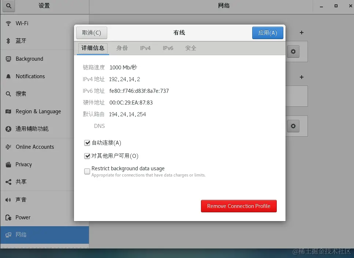The width and height of the screenshot is (354, 258).
Task: Click default route 194.24.14.254
Action: [x=127, y=114]
